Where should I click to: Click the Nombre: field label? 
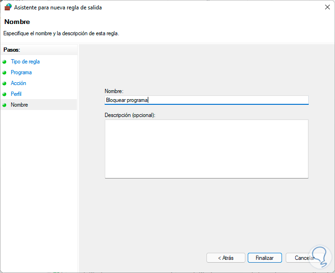click(x=114, y=91)
